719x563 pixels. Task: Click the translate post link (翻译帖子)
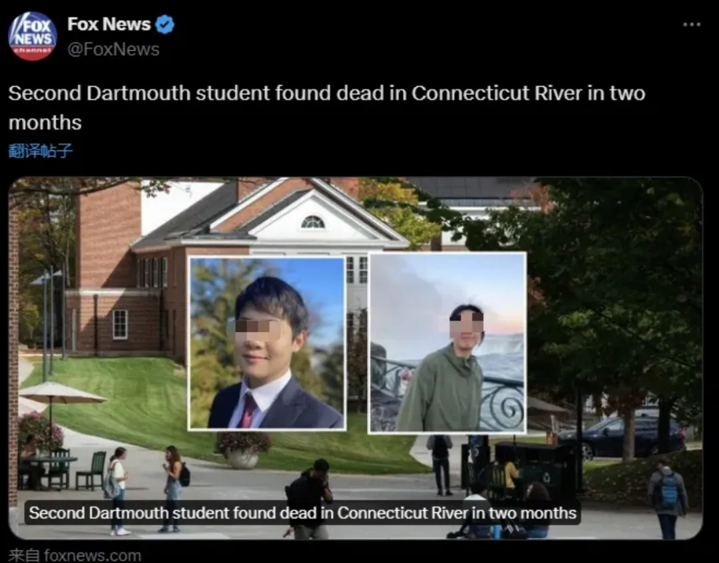click(41, 150)
